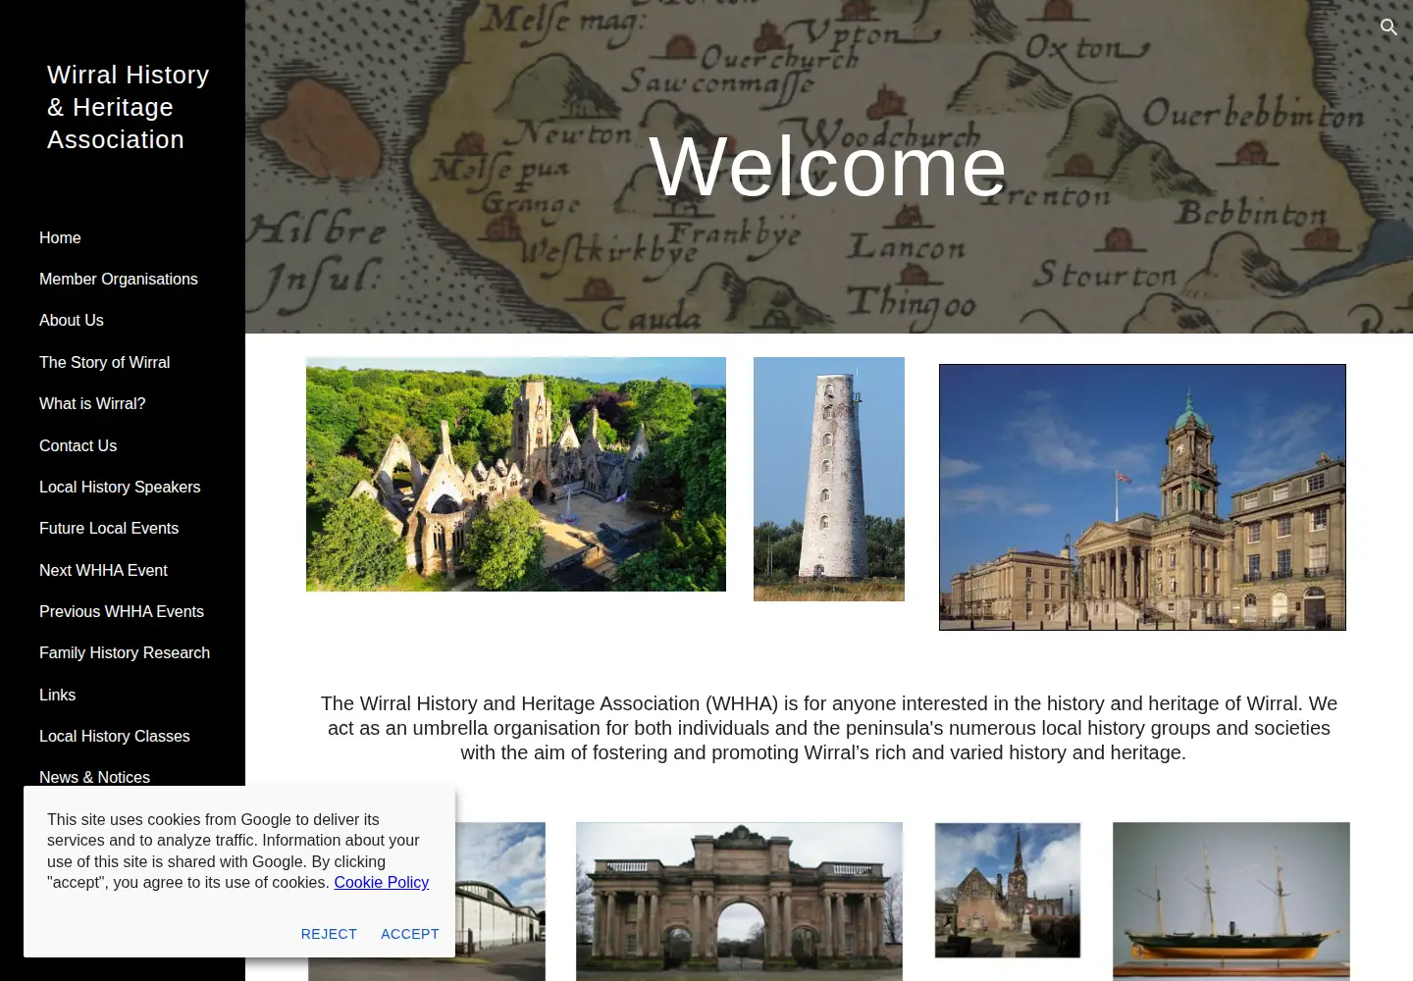This screenshot has width=1413, height=981.
Task: Open the church spire photo
Action: (1008, 890)
